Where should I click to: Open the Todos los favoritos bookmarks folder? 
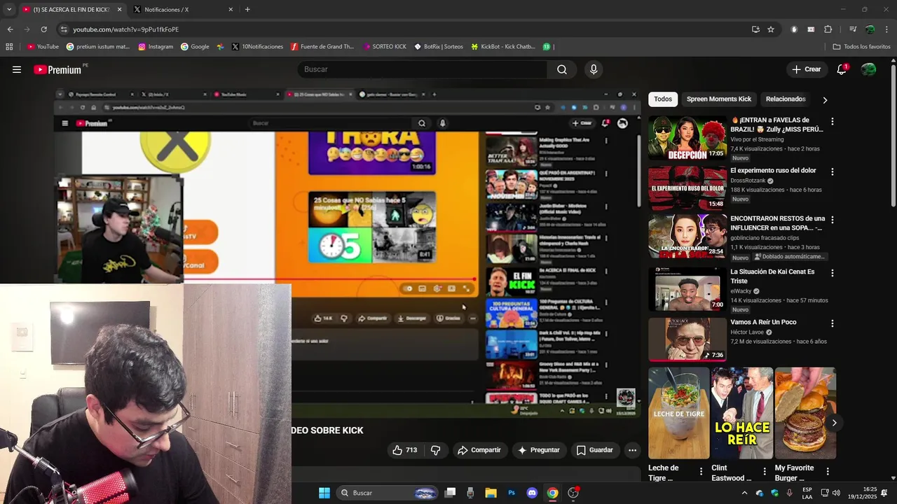coord(861,47)
